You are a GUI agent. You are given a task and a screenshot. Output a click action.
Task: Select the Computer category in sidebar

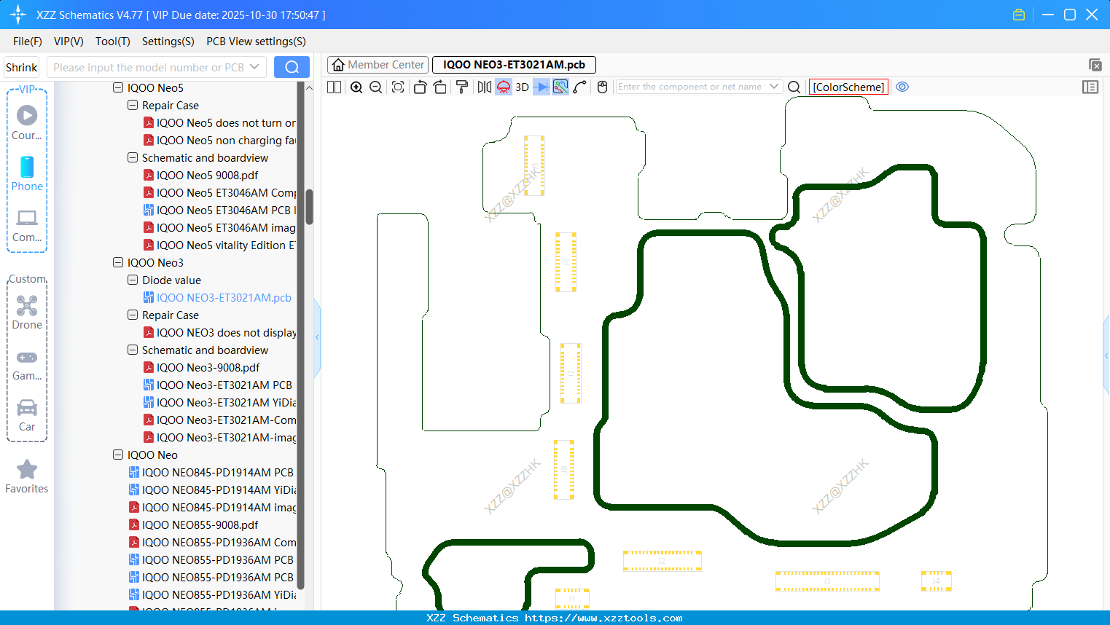[27, 225]
